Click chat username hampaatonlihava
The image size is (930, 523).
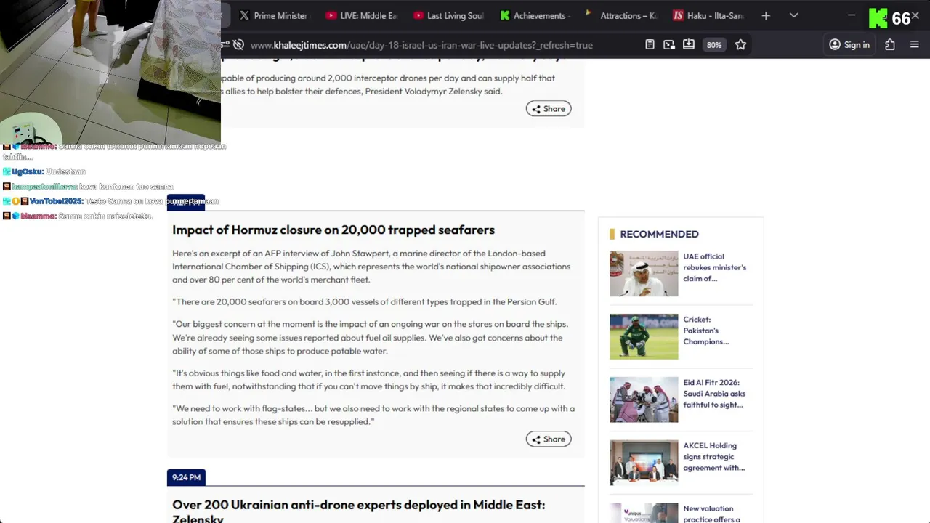pos(44,187)
